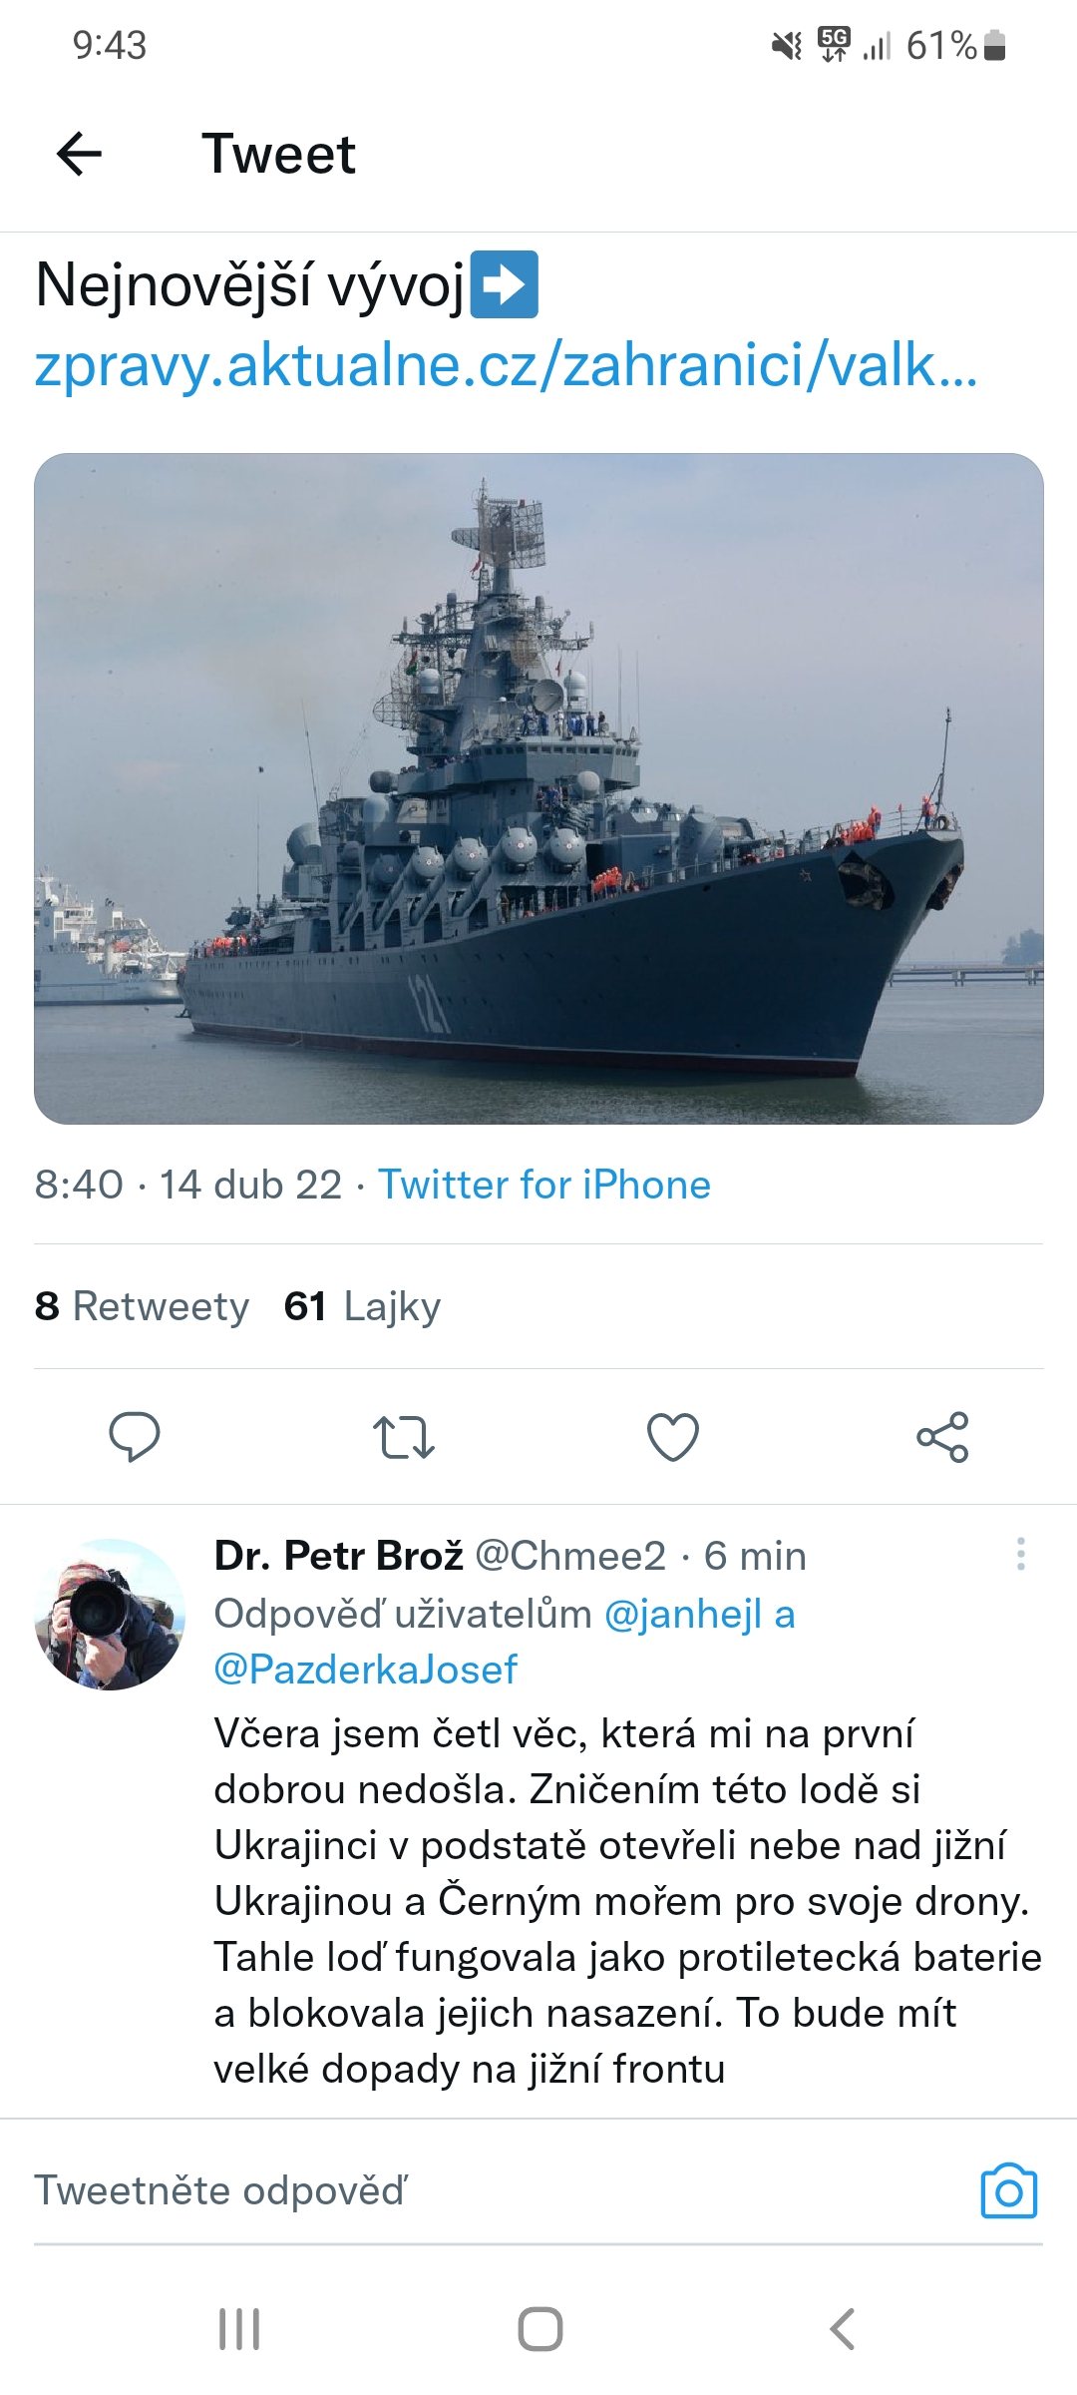Open the @PazderkaJosef mention
Viewport: 1077px width, 2395px height.
366,1670
